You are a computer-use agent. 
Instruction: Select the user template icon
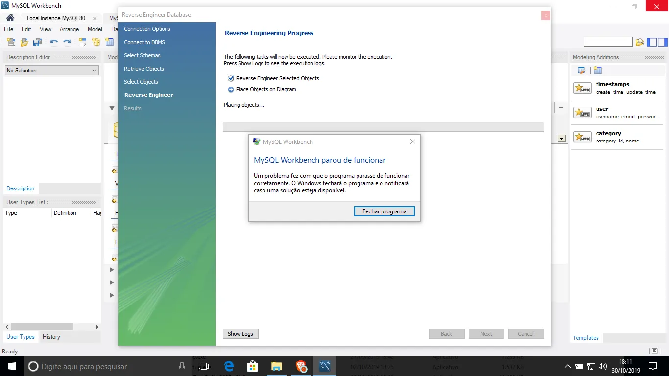click(x=582, y=113)
